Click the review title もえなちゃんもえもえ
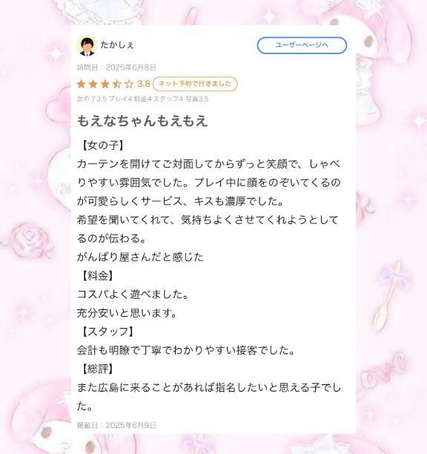This screenshot has width=427, height=454. [142, 121]
